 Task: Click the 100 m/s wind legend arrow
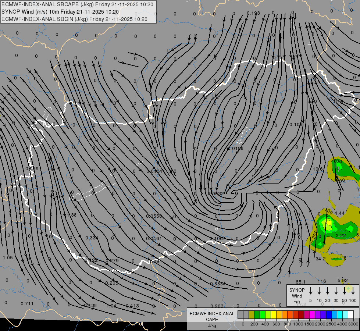(x=353, y=291)
